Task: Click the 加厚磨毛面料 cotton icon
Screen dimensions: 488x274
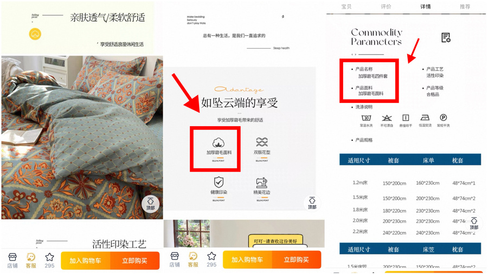Action: click(219, 142)
